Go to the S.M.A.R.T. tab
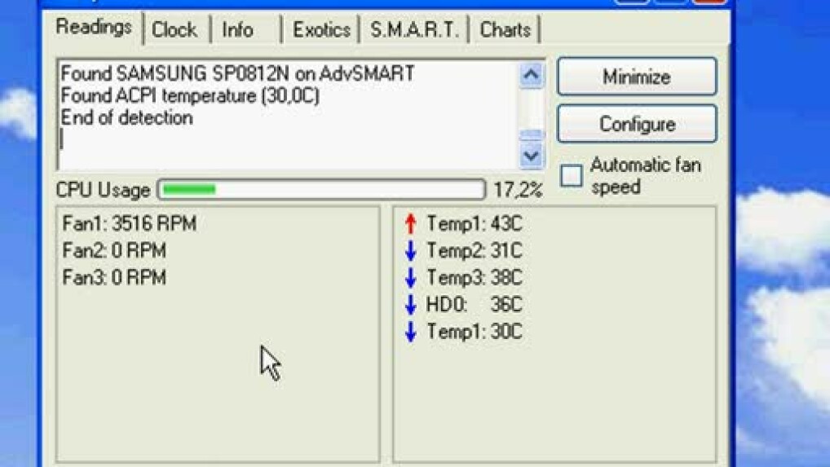 click(x=415, y=30)
